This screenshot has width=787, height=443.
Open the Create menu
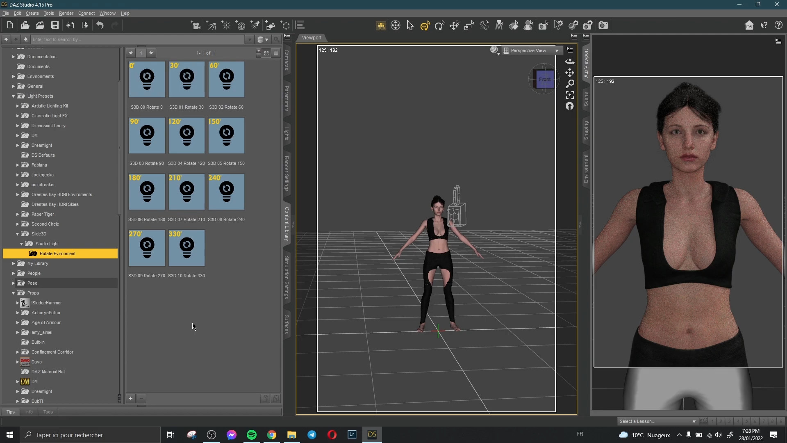click(32, 13)
